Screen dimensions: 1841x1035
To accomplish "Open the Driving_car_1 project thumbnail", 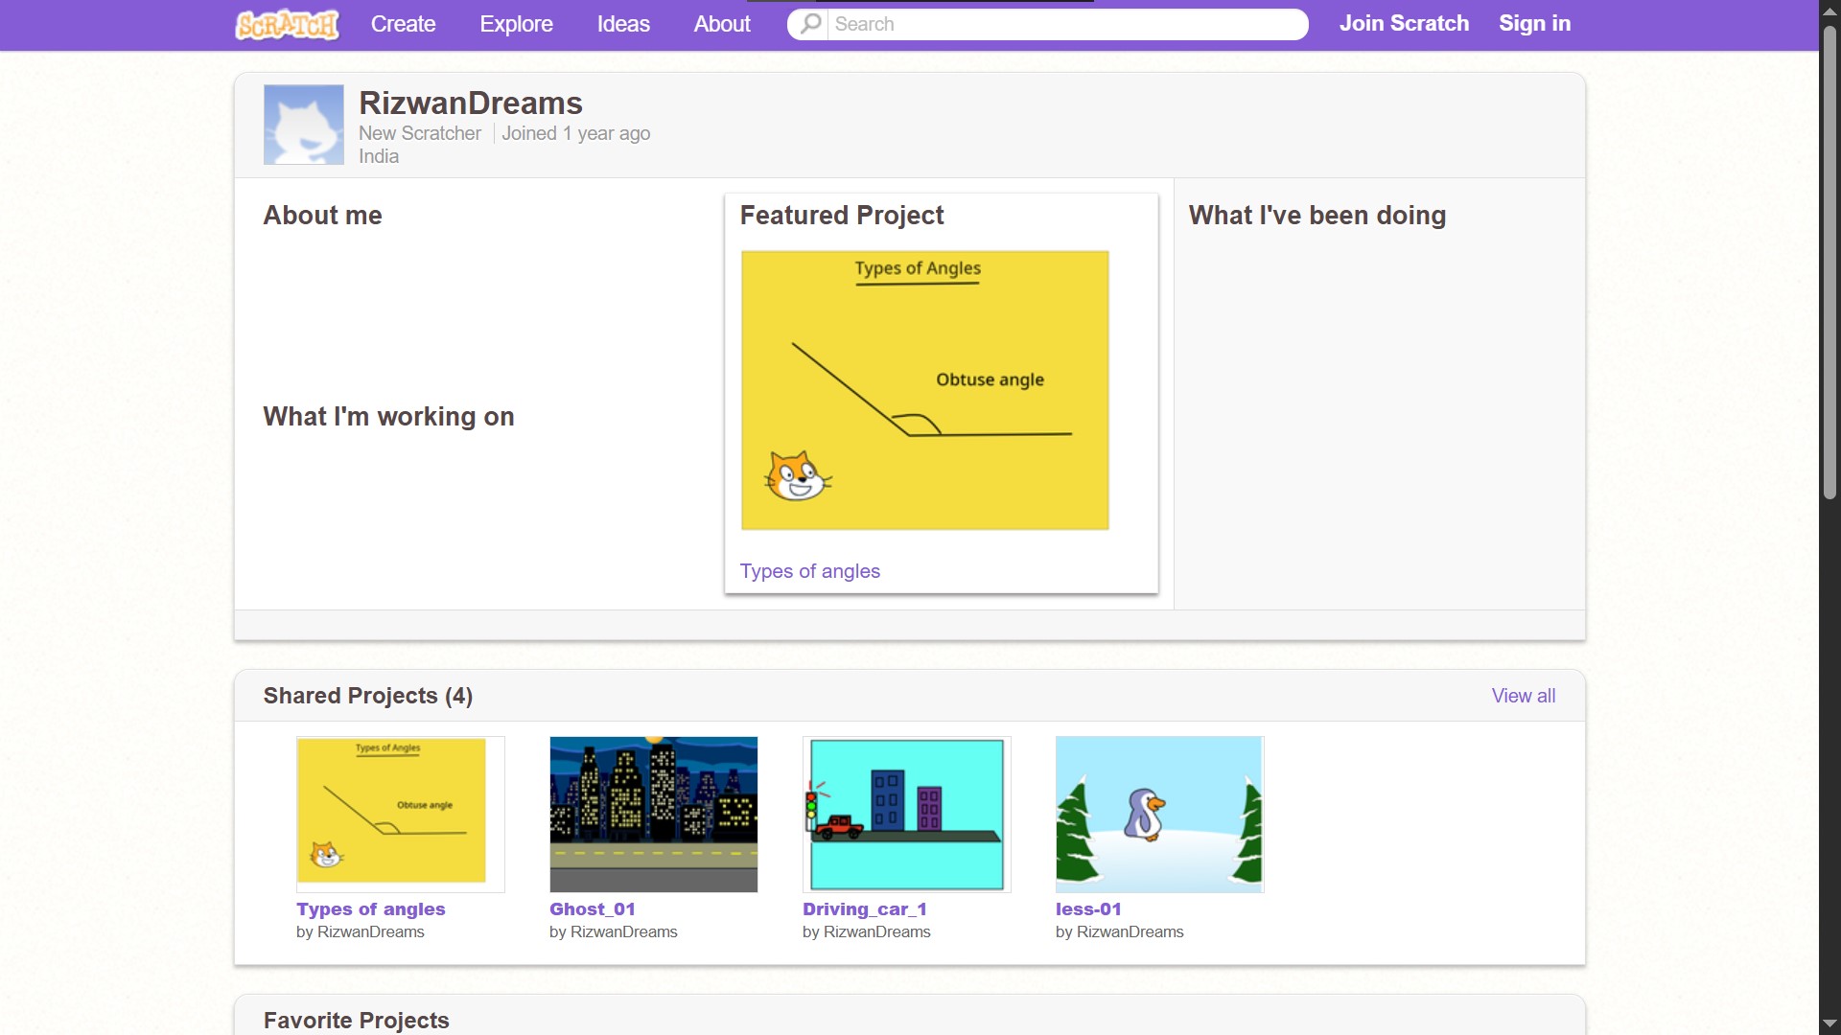I will [x=906, y=814].
